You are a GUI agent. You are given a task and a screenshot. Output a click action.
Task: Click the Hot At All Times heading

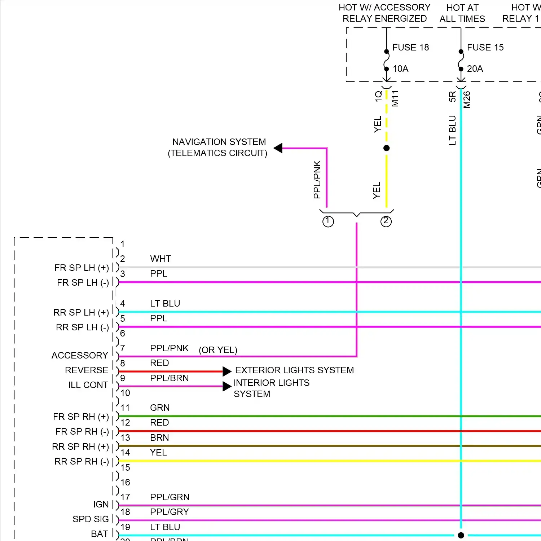[x=462, y=13]
